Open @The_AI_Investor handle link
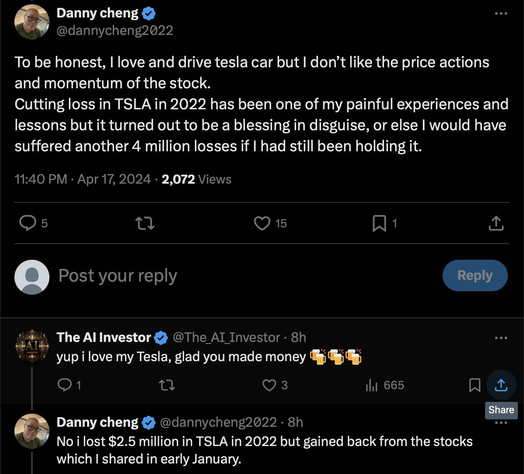The height and width of the screenshot is (474, 524). tap(227, 337)
